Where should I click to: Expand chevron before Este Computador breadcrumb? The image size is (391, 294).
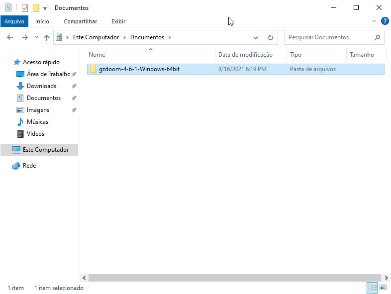click(x=67, y=37)
